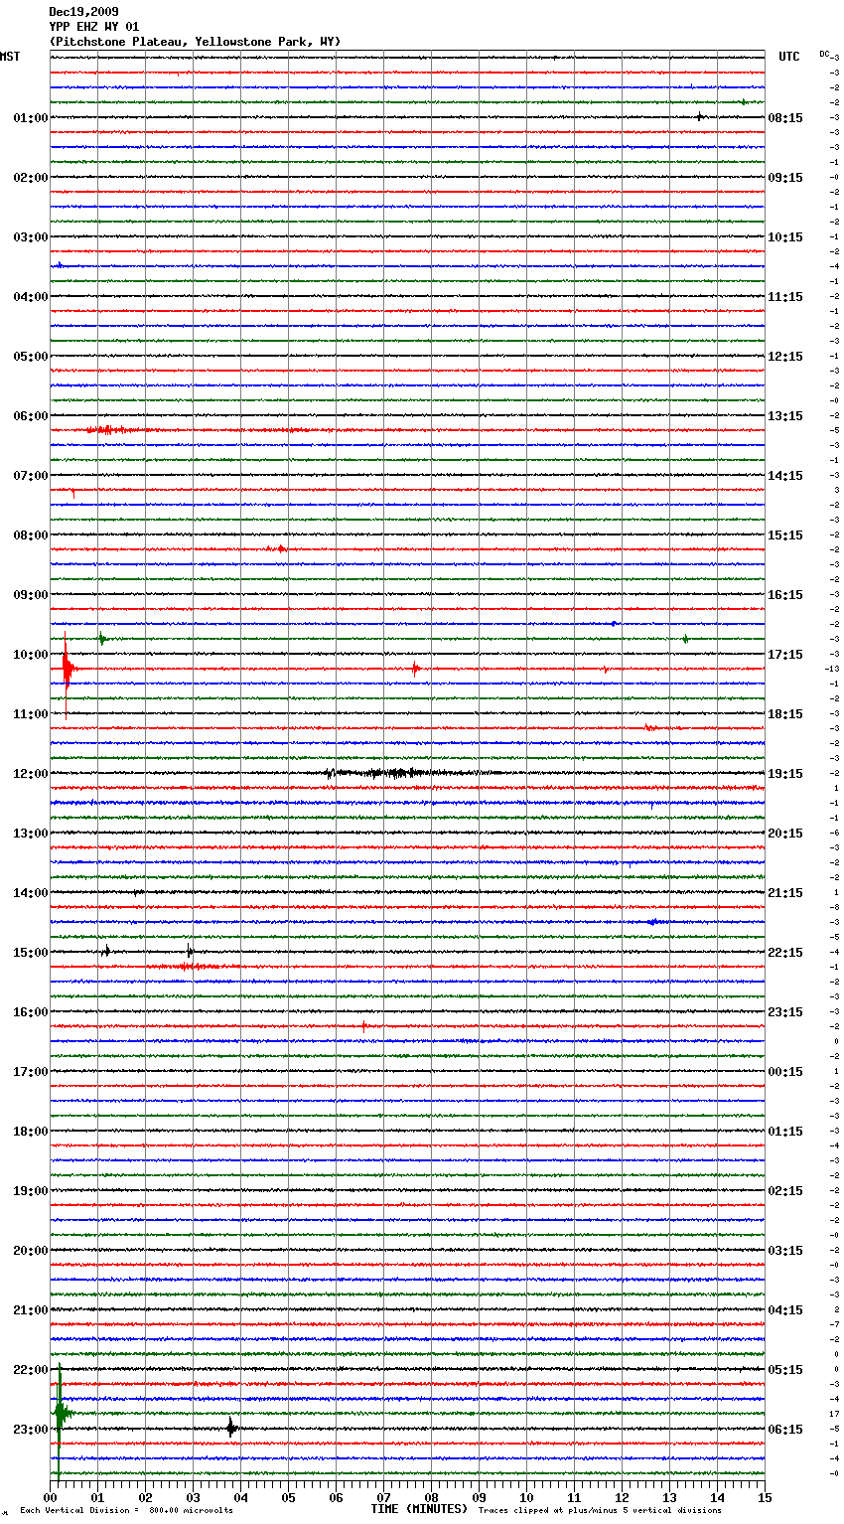Image resolution: width=844 pixels, height=1524 pixels.
Task: Select the 22:00 MST time label
Action: pos(31,1370)
